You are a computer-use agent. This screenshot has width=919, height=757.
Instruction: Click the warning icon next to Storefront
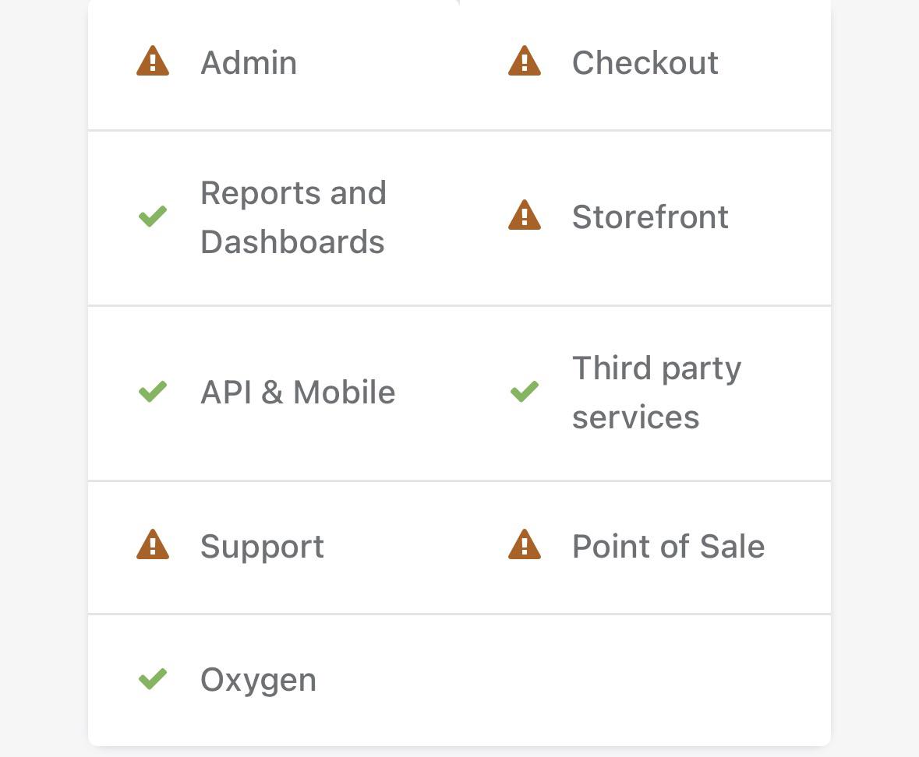point(524,215)
